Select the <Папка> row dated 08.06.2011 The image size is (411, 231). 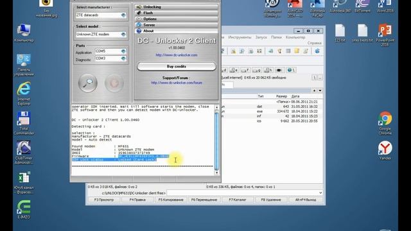click(x=272, y=101)
